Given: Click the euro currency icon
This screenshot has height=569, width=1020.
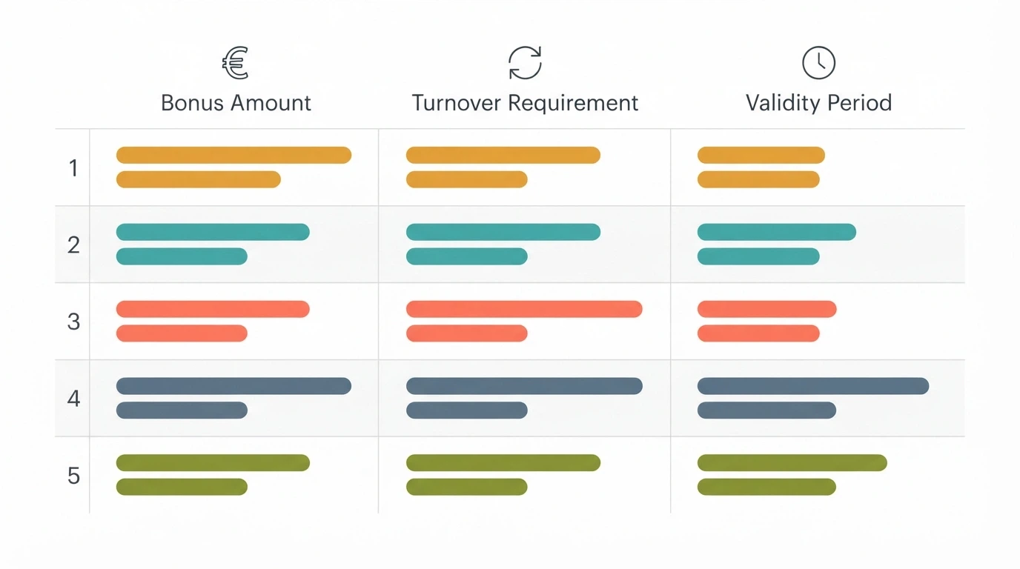Looking at the screenshot, I should 235,63.
